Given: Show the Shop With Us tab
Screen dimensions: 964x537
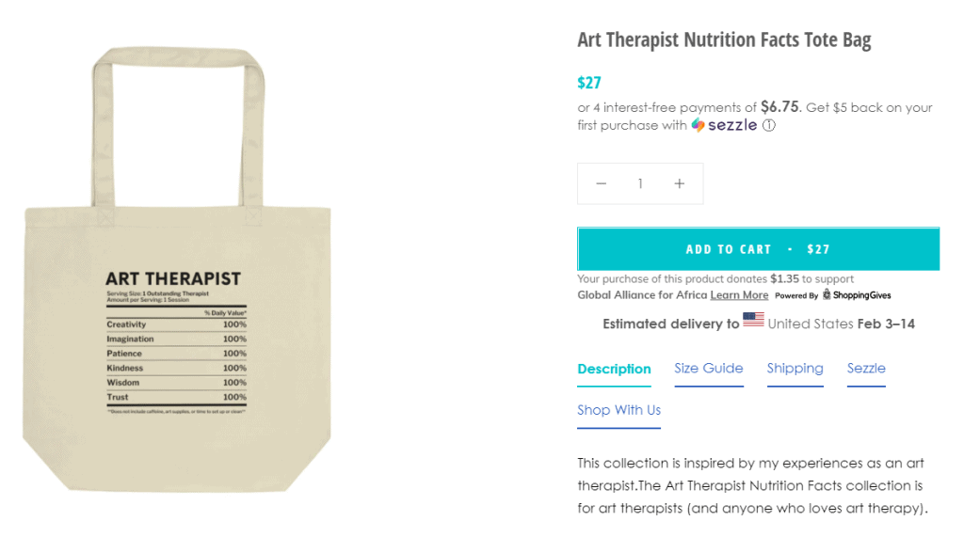Looking at the screenshot, I should click(619, 410).
